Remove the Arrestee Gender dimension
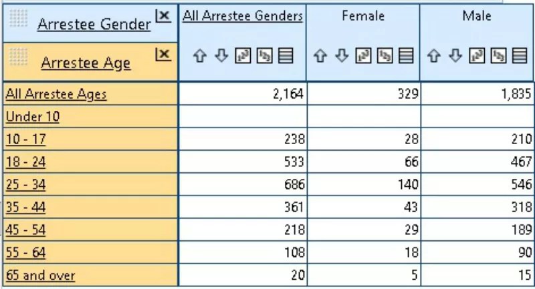535x289 pixels. click(162, 15)
